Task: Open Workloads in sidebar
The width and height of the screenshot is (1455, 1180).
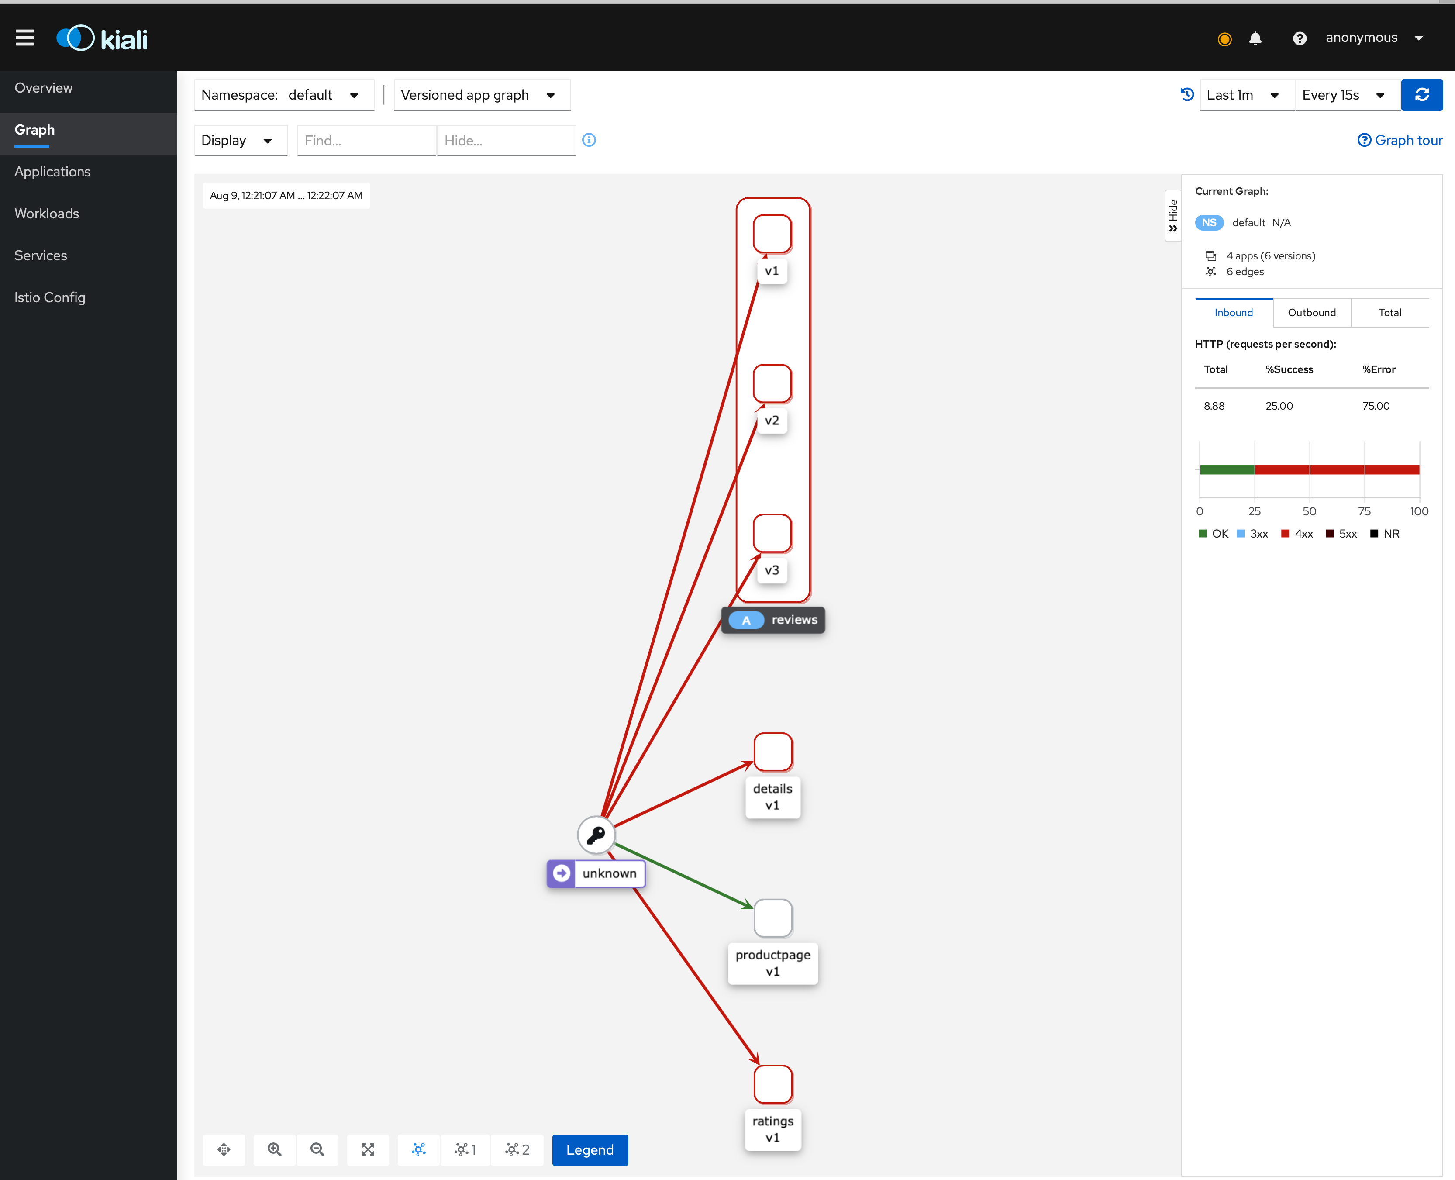Action: 88,214
